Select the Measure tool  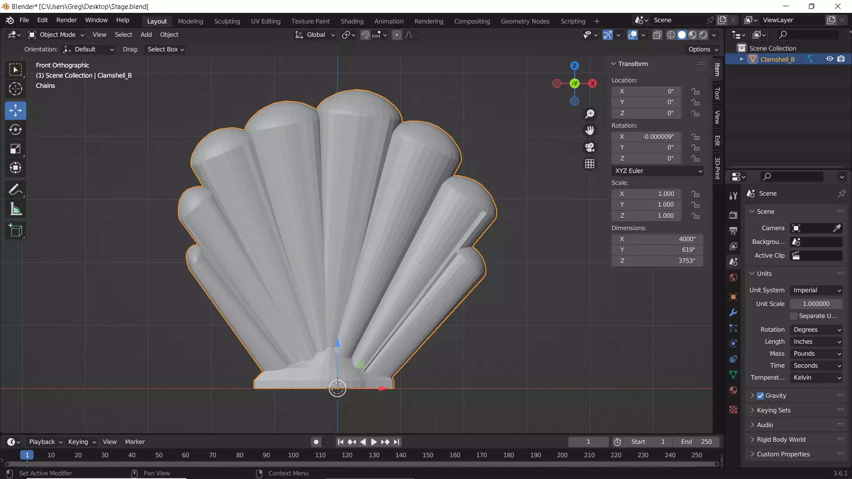click(16, 209)
